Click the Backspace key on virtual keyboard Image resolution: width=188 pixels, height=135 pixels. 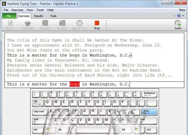(x=149, y=94)
